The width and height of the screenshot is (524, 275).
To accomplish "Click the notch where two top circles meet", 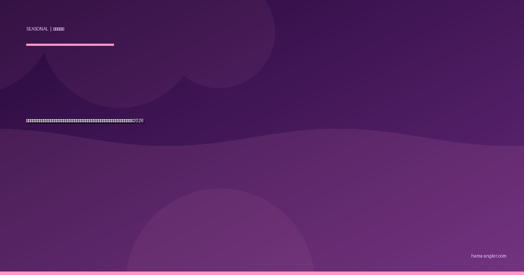I will point(183,76).
